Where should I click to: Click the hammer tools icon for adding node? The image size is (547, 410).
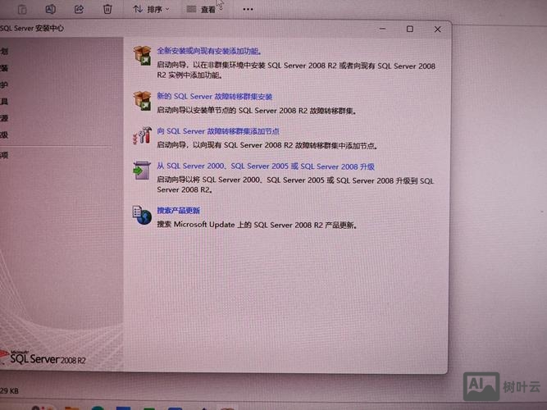142,135
